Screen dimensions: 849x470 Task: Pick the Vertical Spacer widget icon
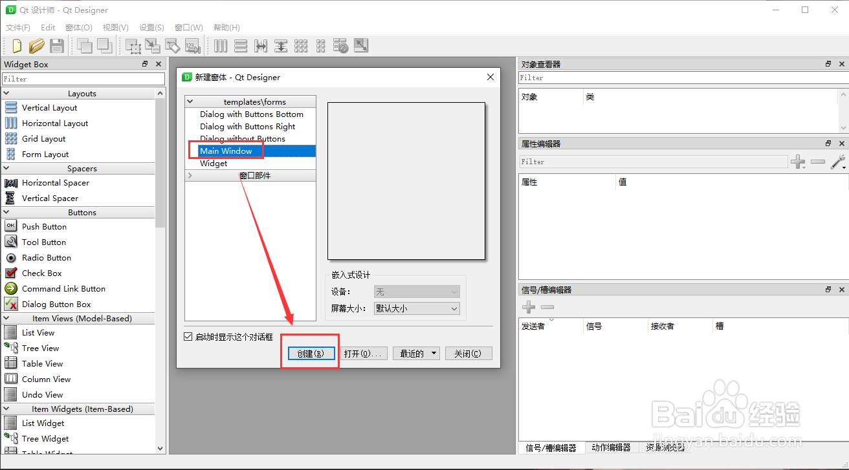[11, 198]
